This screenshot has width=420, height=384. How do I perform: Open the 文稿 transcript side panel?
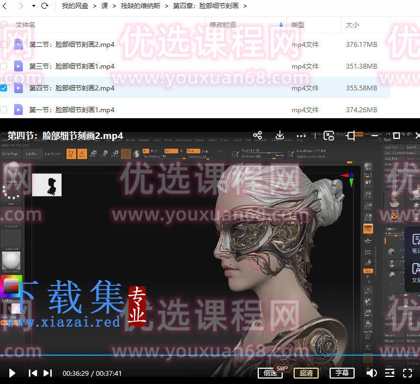[416, 272]
